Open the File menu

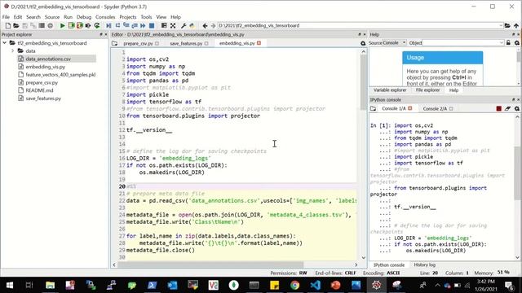(6, 17)
